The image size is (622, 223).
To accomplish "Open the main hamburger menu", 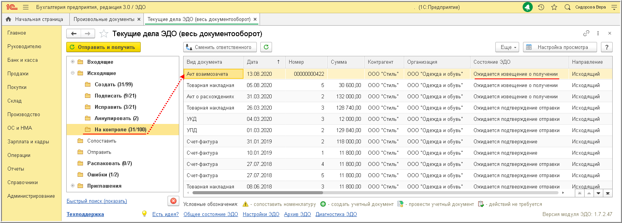I will click(x=26, y=7).
